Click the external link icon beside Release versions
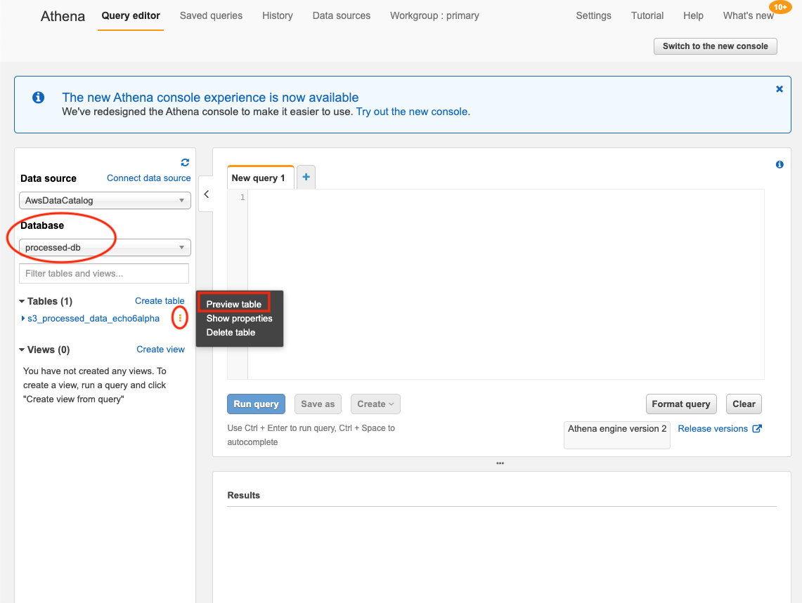The height and width of the screenshot is (603, 802). click(757, 429)
